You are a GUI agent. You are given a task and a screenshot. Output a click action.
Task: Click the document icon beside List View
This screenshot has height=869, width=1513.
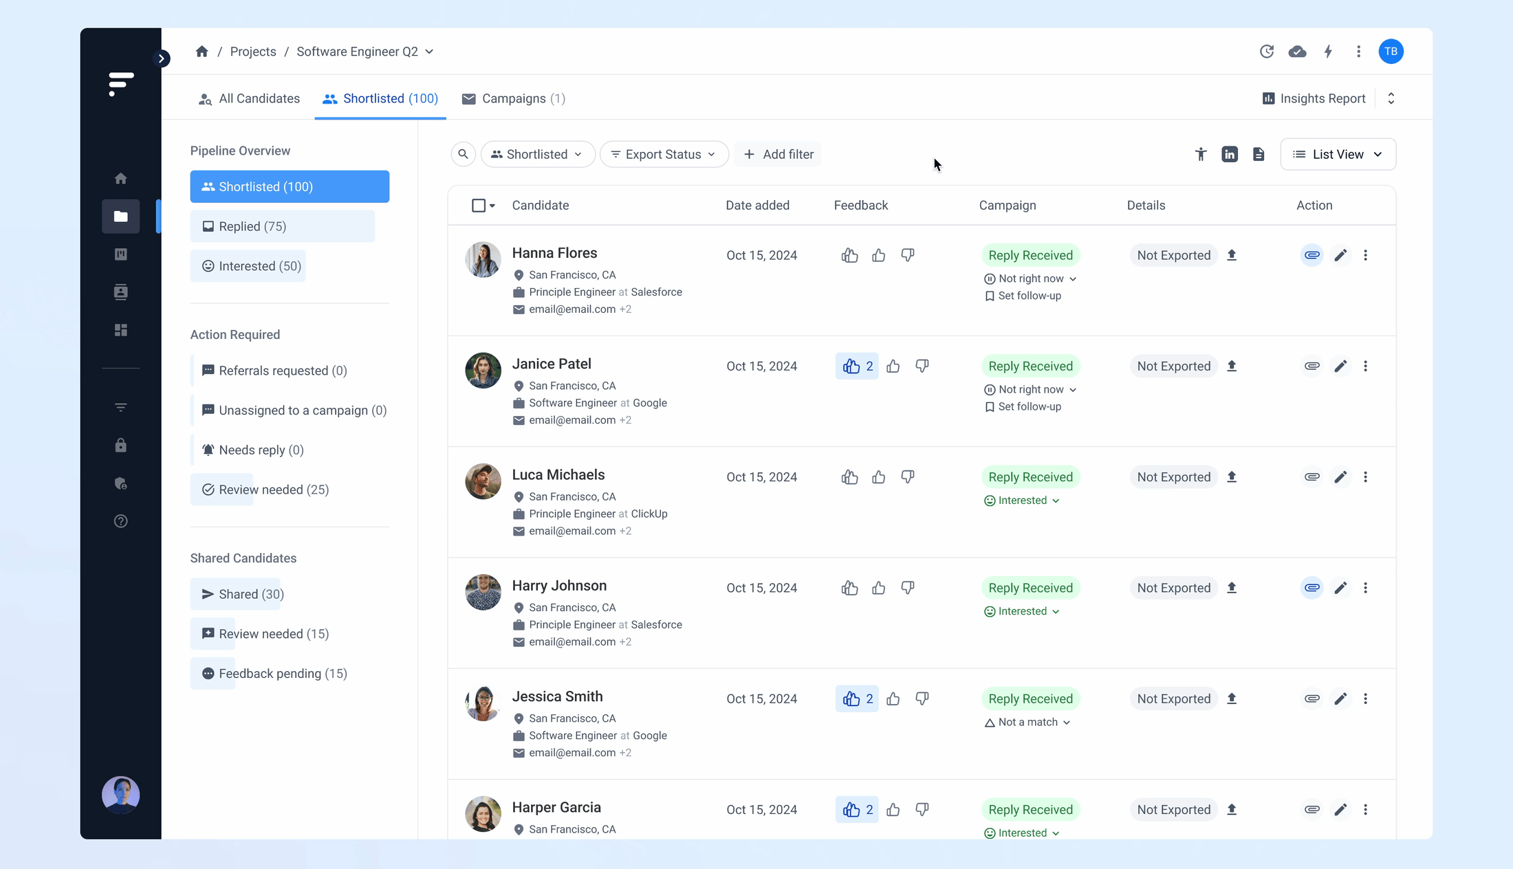[x=1259, y=154]
